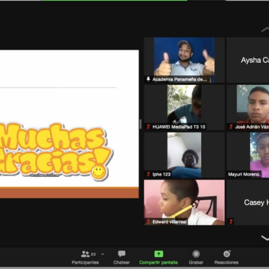Image resolution: width=269 pixels, height=269 pixels.
Task: Select the Mayuri Moreno video thumbnail
Action: click(248, 155)
